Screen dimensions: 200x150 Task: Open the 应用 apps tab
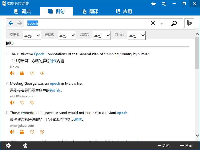[x=124, y=11]
